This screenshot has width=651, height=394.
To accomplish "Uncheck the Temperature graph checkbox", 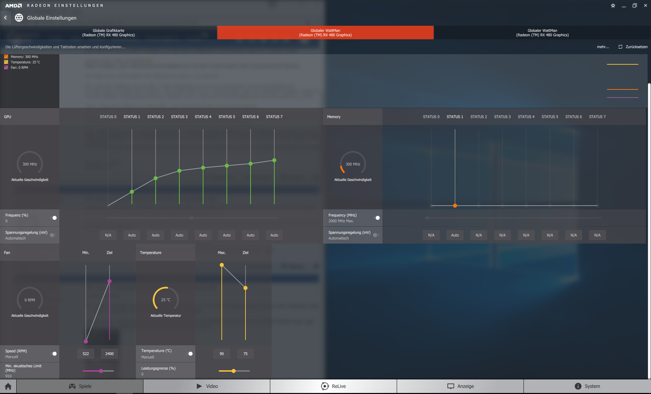I will (x=6, y=62).
